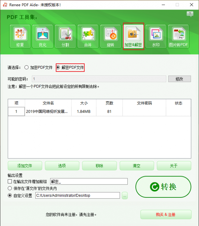
Task: Click the 页数 column header
Action: coord(109,103)
